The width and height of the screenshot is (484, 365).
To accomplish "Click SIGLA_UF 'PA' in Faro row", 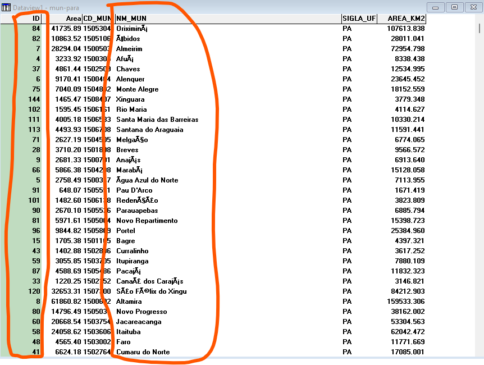I will tap(347, 342).
